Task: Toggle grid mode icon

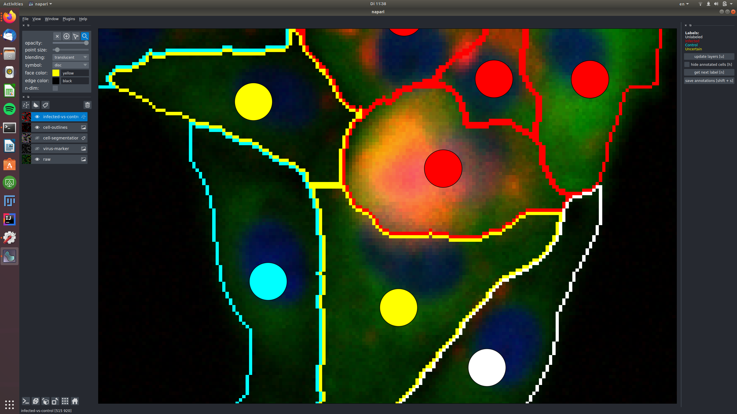Action: point(65,401)
